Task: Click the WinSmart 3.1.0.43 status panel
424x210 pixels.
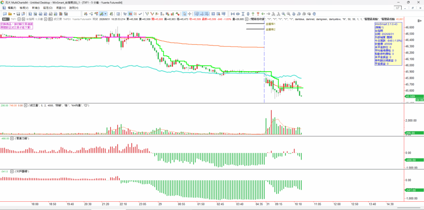Action: pyautogui.click(x=389, y=44)
